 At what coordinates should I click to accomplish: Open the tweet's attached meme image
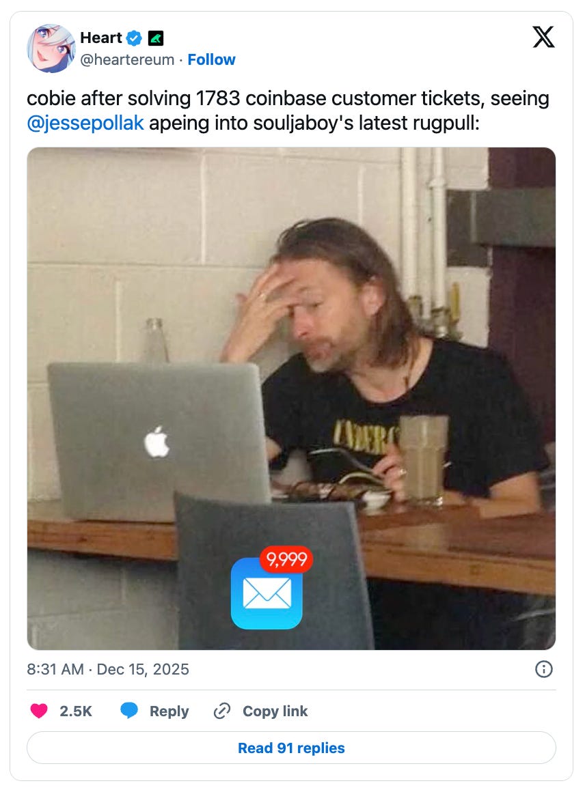pos(291,399)
